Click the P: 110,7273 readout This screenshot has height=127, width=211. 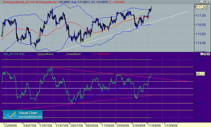coord(101,54)
